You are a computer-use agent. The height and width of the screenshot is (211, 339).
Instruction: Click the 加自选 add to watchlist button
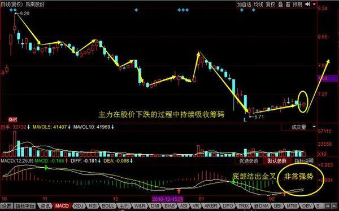coord(244,4)
